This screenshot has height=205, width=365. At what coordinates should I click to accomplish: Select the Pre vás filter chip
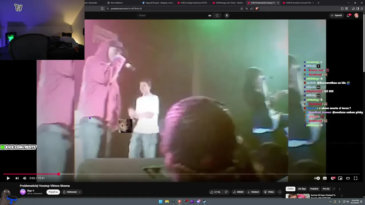pos(326,189)
